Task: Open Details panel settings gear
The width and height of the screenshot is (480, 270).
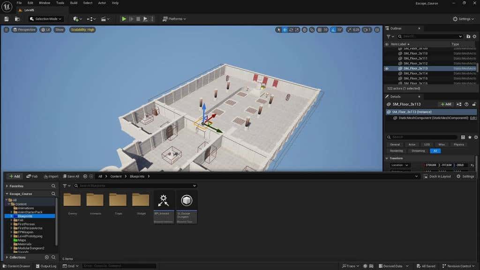Action: (476, 137)
